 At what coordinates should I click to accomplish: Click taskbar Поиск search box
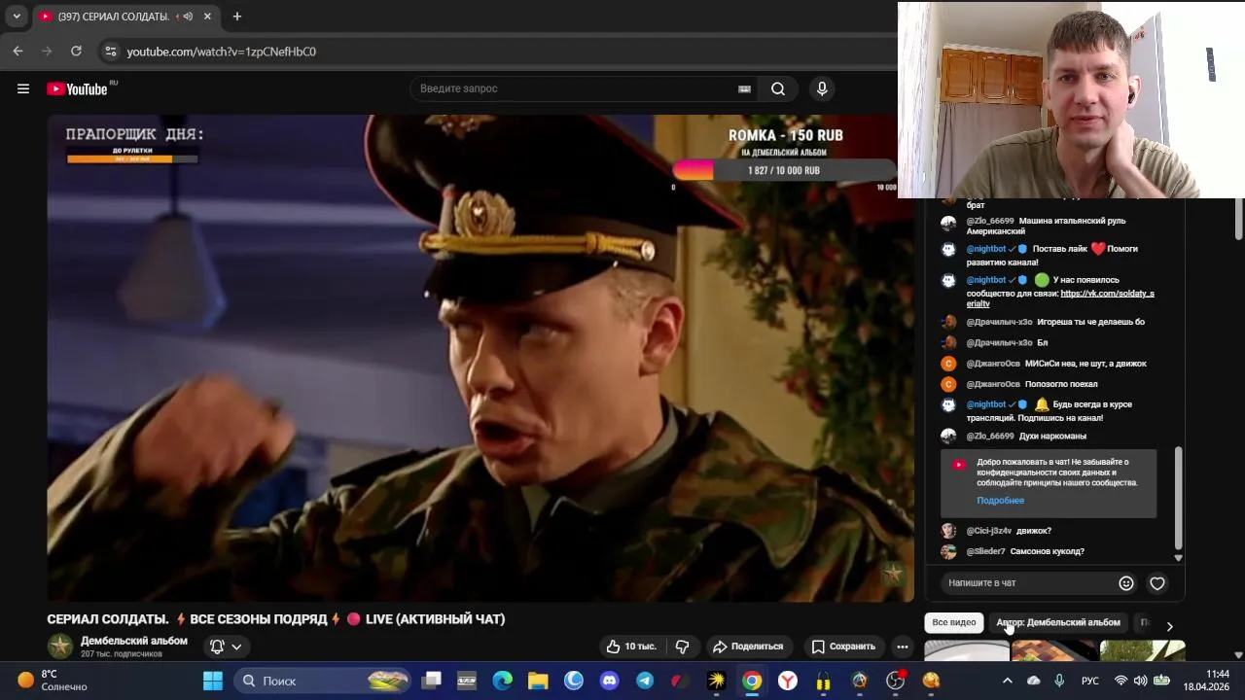pos(324,681)
